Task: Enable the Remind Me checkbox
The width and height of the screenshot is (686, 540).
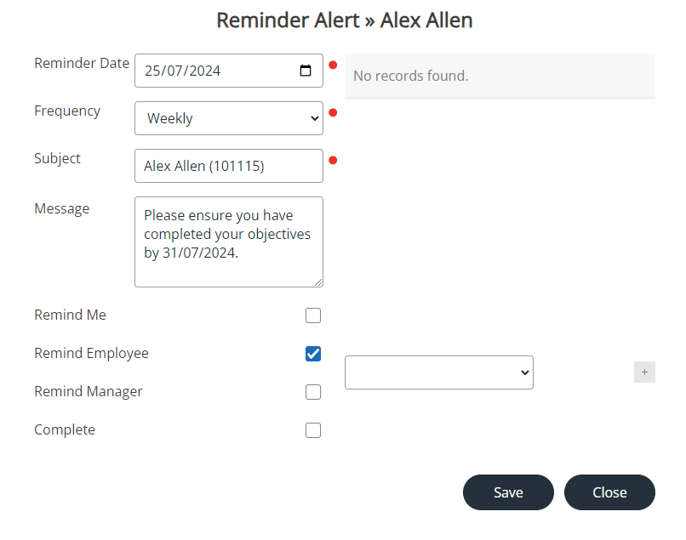Action: (313, 315)
